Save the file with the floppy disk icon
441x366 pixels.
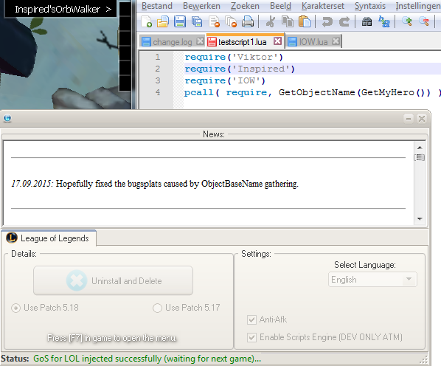pos(180,21)
